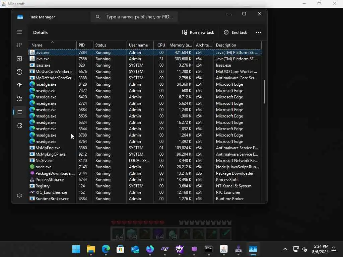343x257 pixels.
Task: Open Microsoft Edge from the taskbar
Action: tap(106, 249)
